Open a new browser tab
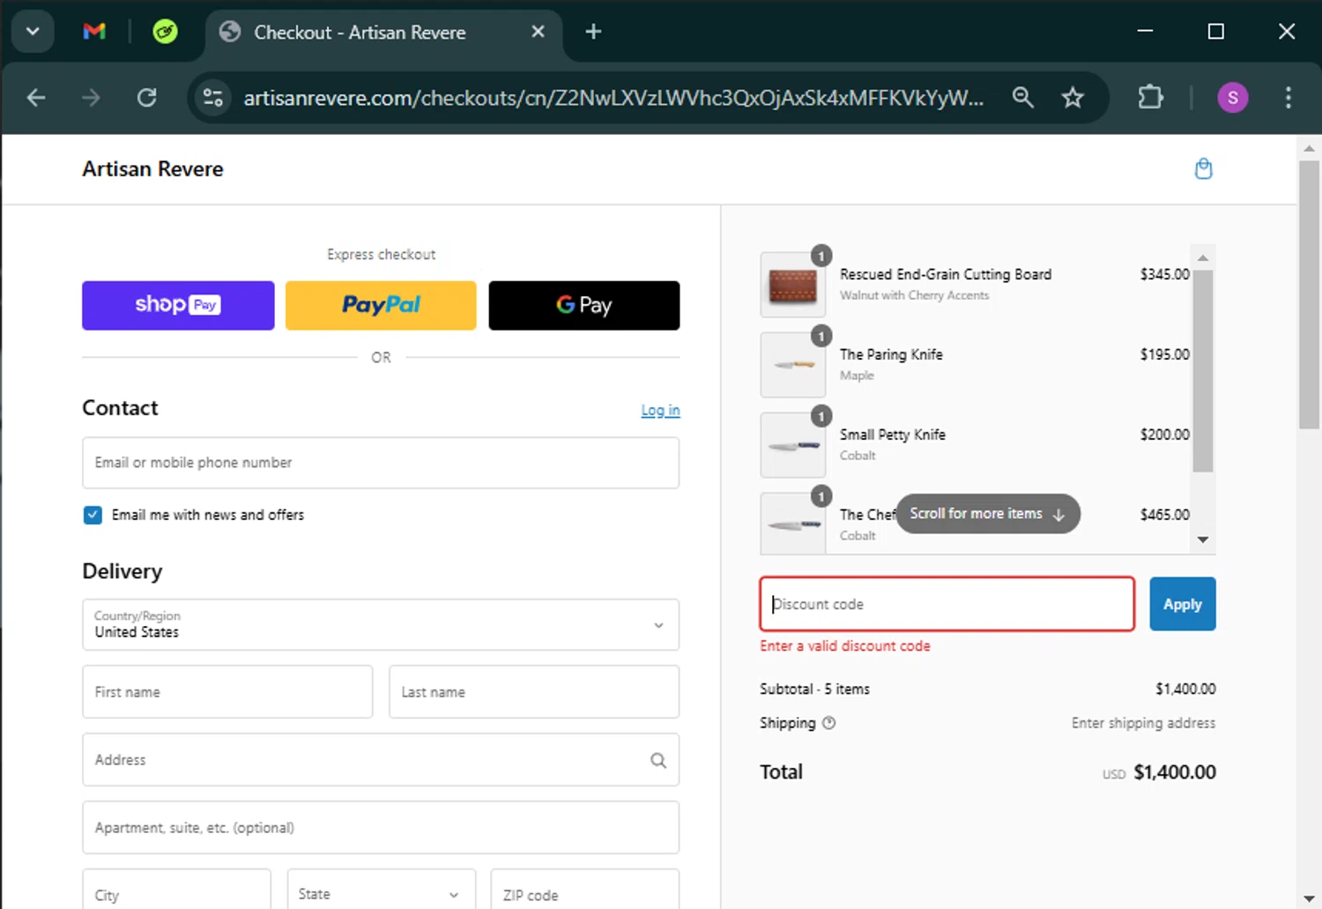This screenshot has height=909, width=1322. click(x=593, y=32)
